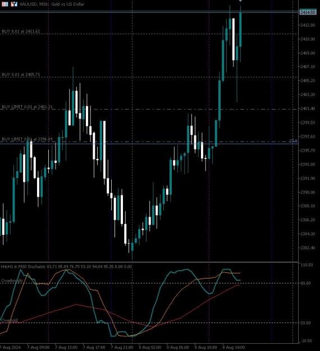Select the BUY LIMIT at 2401.31 order label
The width and height of the screenshot is (320, 351).
tap(27, 107)
